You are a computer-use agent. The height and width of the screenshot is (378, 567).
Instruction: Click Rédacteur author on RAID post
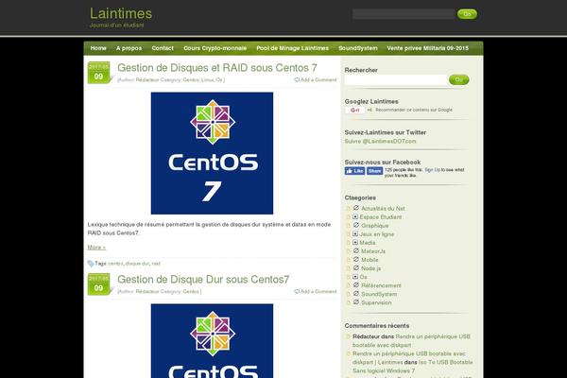click(x=147, y=80)
